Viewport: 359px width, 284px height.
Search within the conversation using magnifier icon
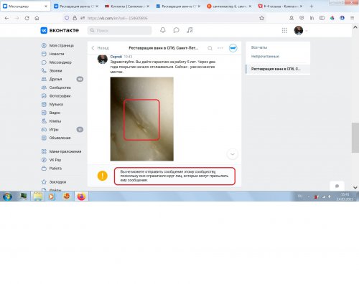pyautogui.click(x=210, y=48)
